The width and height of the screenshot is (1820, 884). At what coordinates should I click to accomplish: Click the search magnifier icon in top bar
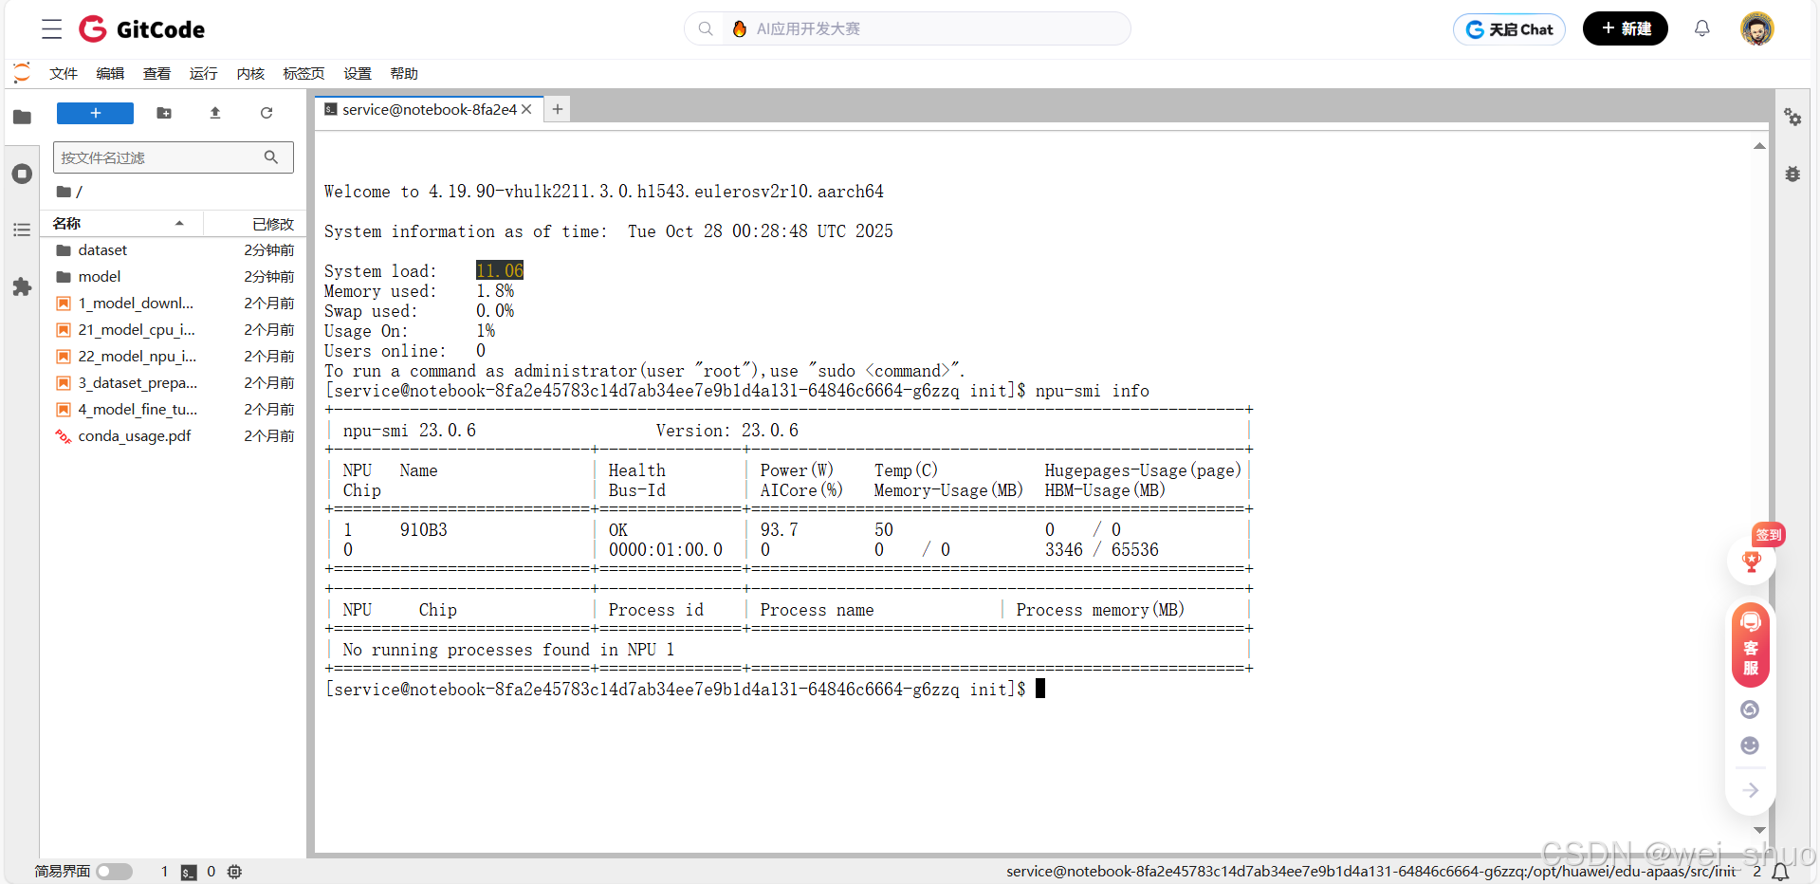(706, 28)
